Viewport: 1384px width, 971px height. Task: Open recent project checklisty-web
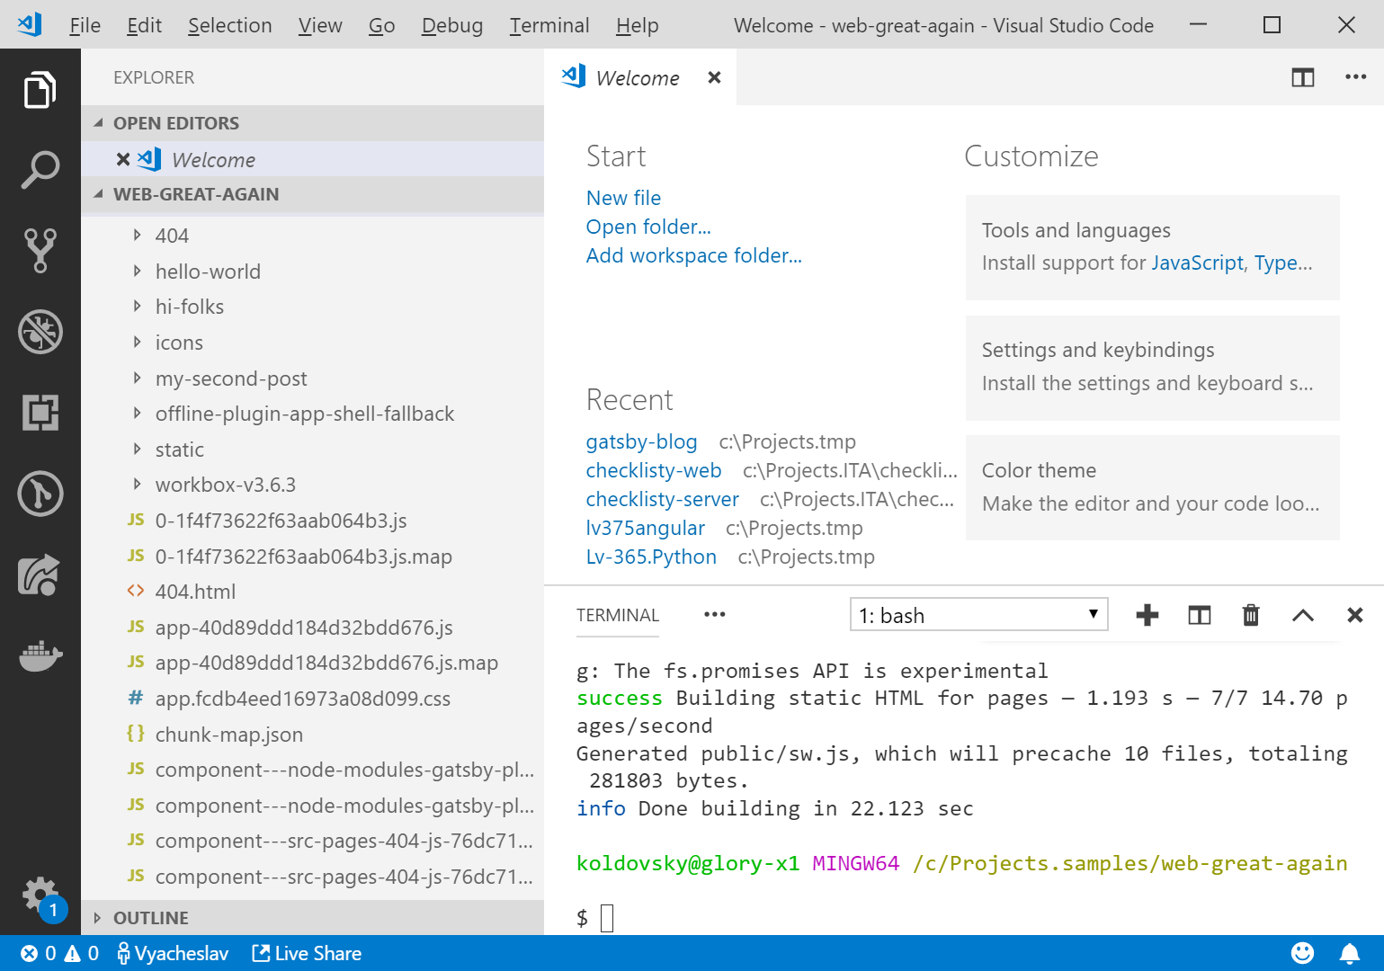click(654, 470)
